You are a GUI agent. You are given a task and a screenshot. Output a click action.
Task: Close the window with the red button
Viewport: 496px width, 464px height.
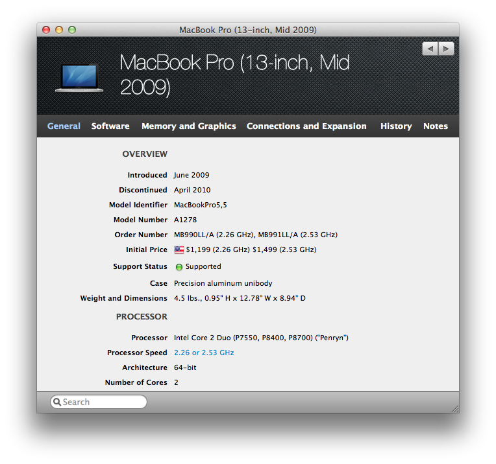pos(46,30)
